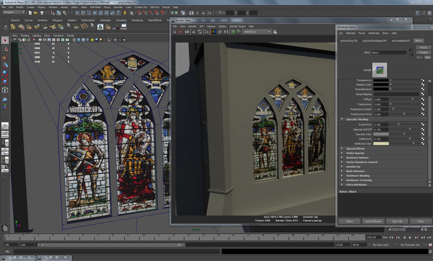Click the Specular Color swatch
The height and width of the screenshot is (261, 433).
tap(381, 134)
